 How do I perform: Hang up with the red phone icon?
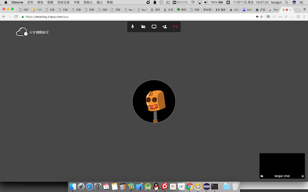pyautogui.click(x=175, y=27)
